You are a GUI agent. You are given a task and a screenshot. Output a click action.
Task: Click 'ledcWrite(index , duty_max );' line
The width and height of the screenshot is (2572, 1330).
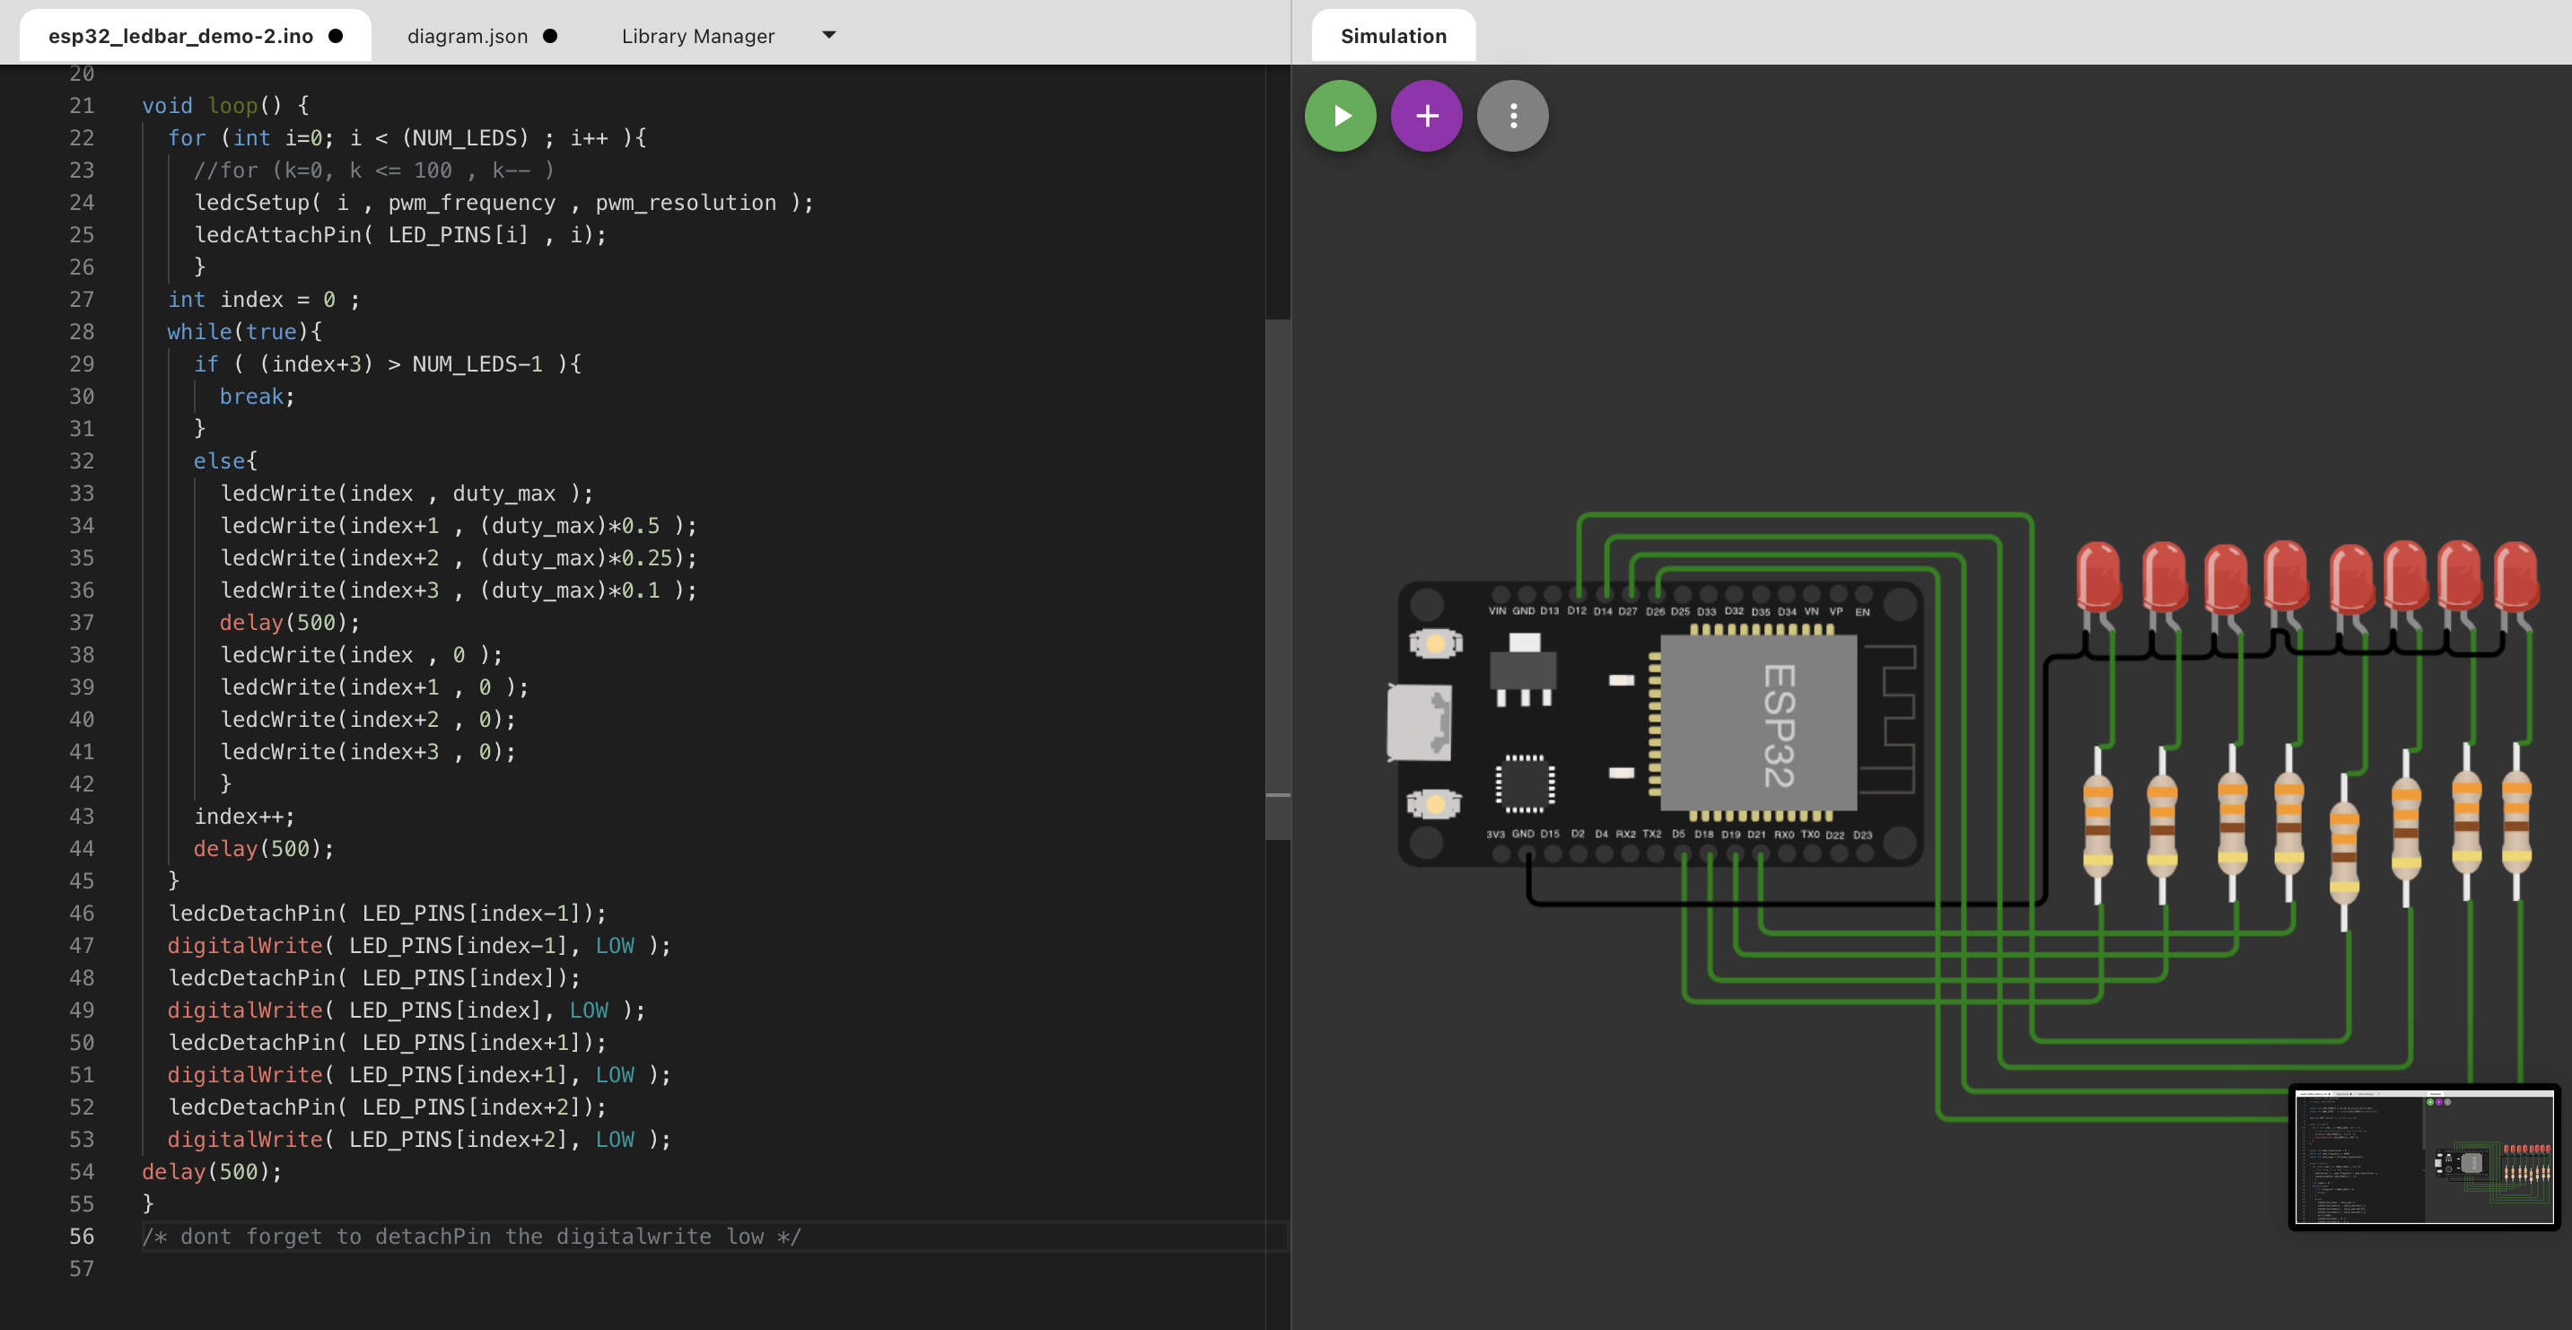tap(407, 494)
